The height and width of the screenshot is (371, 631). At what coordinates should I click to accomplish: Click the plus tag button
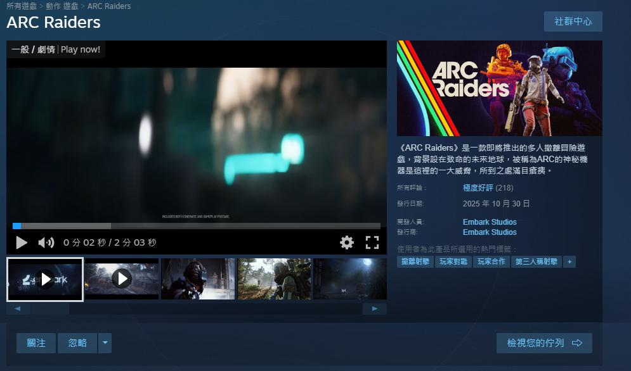point(569,261)
